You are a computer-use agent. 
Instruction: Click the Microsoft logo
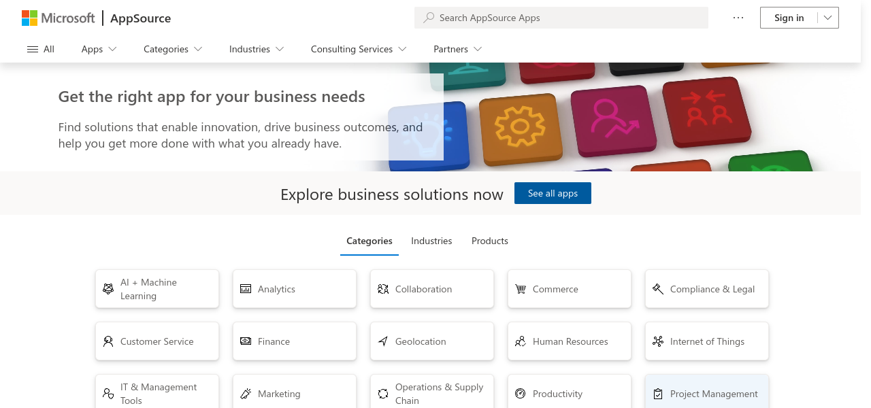click(59, 18)
